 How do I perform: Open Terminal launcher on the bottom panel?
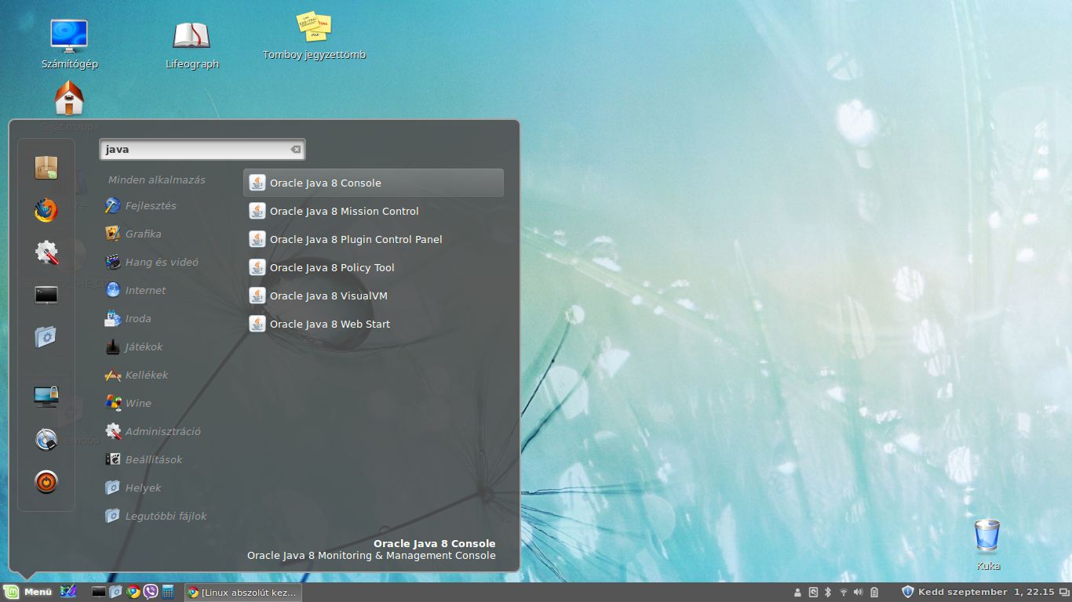(99, 592)
